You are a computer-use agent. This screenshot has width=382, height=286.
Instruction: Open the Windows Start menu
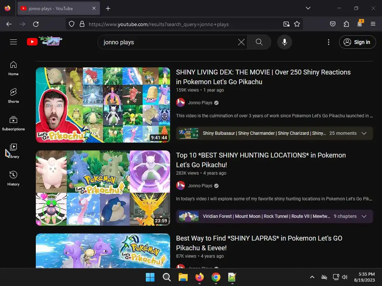(150, 277)
